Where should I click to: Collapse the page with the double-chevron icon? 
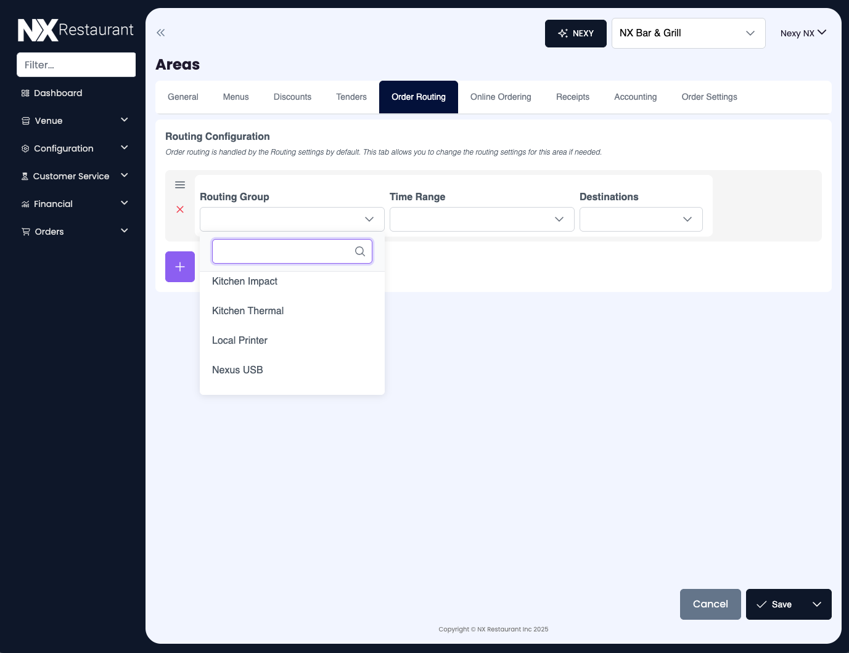pos(160,33)
